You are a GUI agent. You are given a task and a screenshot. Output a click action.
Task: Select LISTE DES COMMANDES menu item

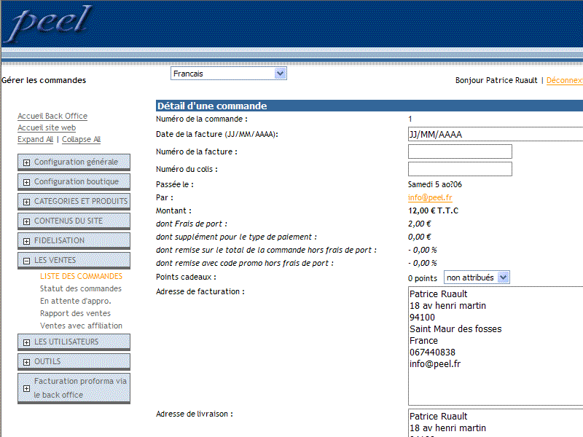(81, 276)
